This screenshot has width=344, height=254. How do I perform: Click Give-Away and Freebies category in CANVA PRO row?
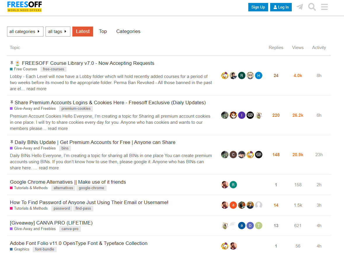coord(33,229)
